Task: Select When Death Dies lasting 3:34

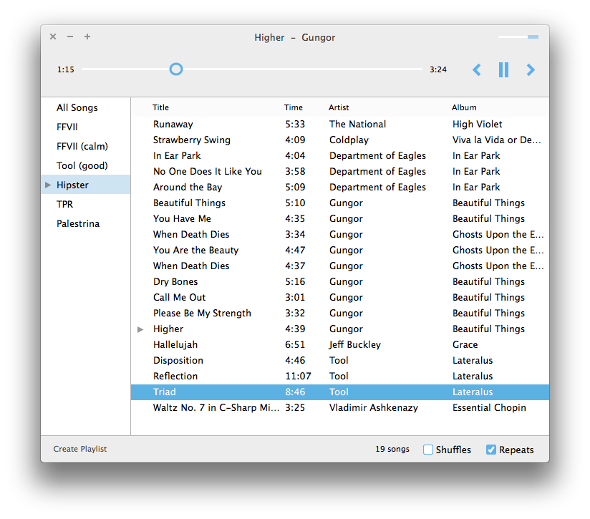Action: tap(340, 234)
